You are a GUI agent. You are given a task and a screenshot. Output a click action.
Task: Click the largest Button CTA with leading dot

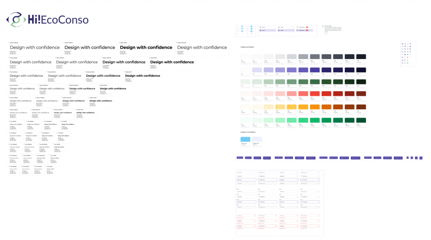pyautogui.click(x=398, y=158)
